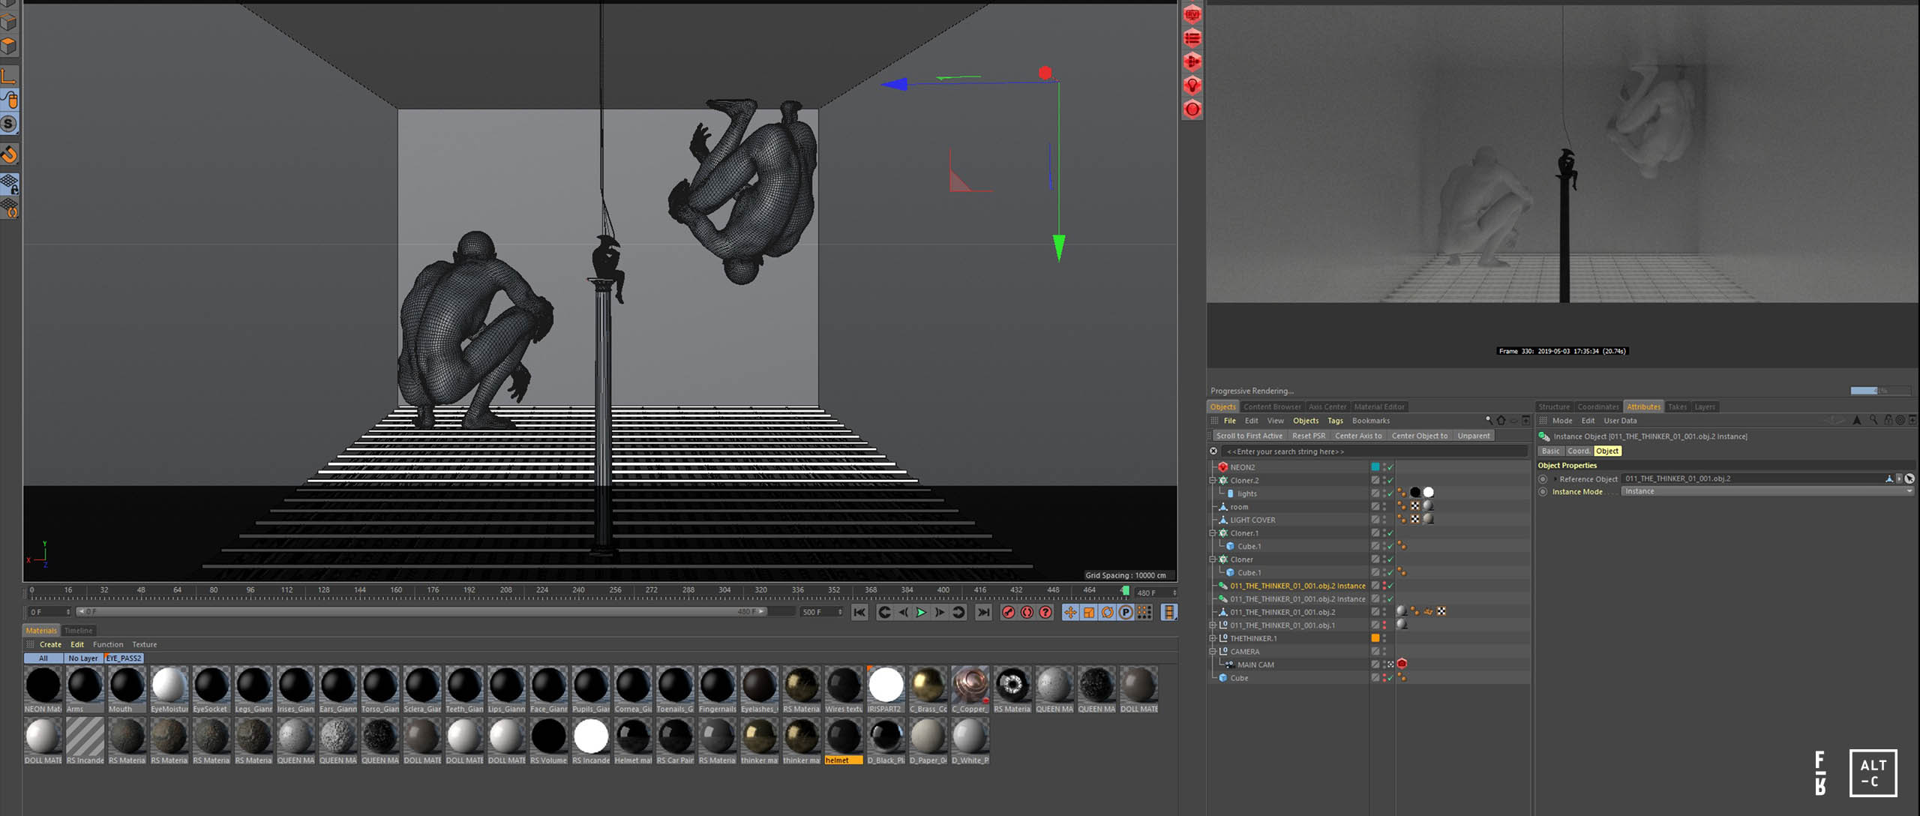Open Keyframe Selection question-mark button

(x=1045, y=613)
